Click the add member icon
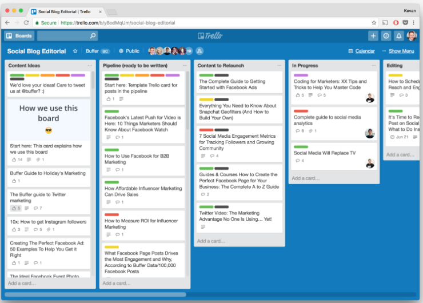This screenshot has height=303, width=423. (199, 51)
